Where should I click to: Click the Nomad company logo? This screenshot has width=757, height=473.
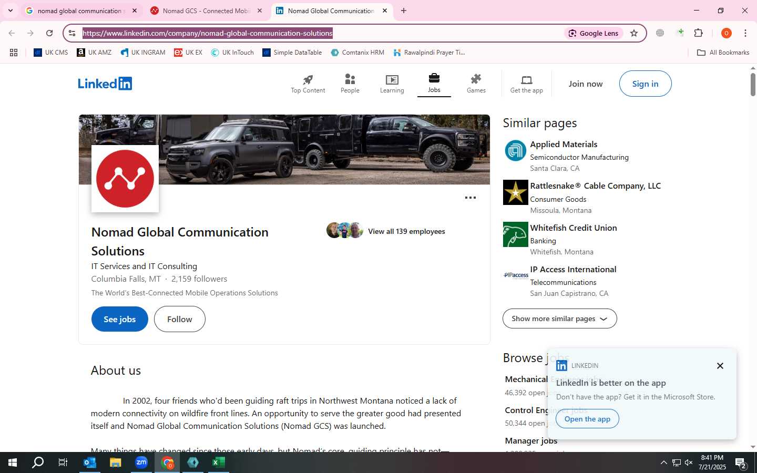[x=125, y=179]
